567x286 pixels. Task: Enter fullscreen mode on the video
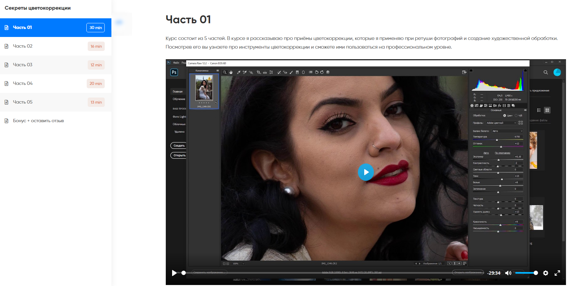click(x=557, y=273)
